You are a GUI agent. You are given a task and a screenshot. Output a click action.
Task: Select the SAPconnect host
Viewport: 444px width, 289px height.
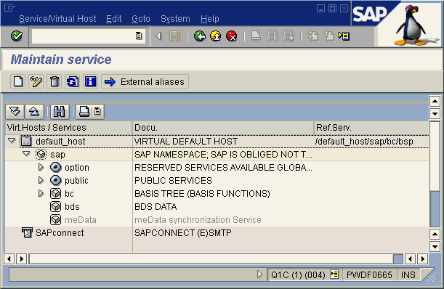pyautogui.click(x=60, y=232)
